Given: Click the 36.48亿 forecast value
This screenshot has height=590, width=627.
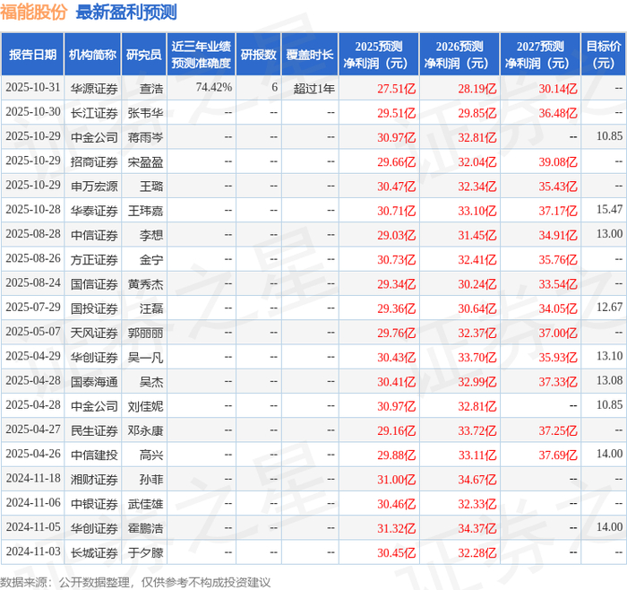Looking at the screenshot, I should (x=558, y=113).
